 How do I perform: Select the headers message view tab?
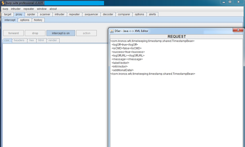pos(19,40)
